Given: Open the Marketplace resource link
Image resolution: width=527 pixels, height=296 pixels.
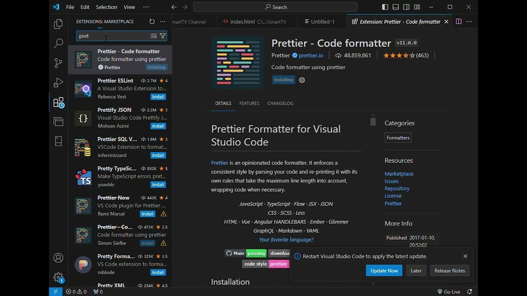Looking at the screenshot, I should coord(399,174).
